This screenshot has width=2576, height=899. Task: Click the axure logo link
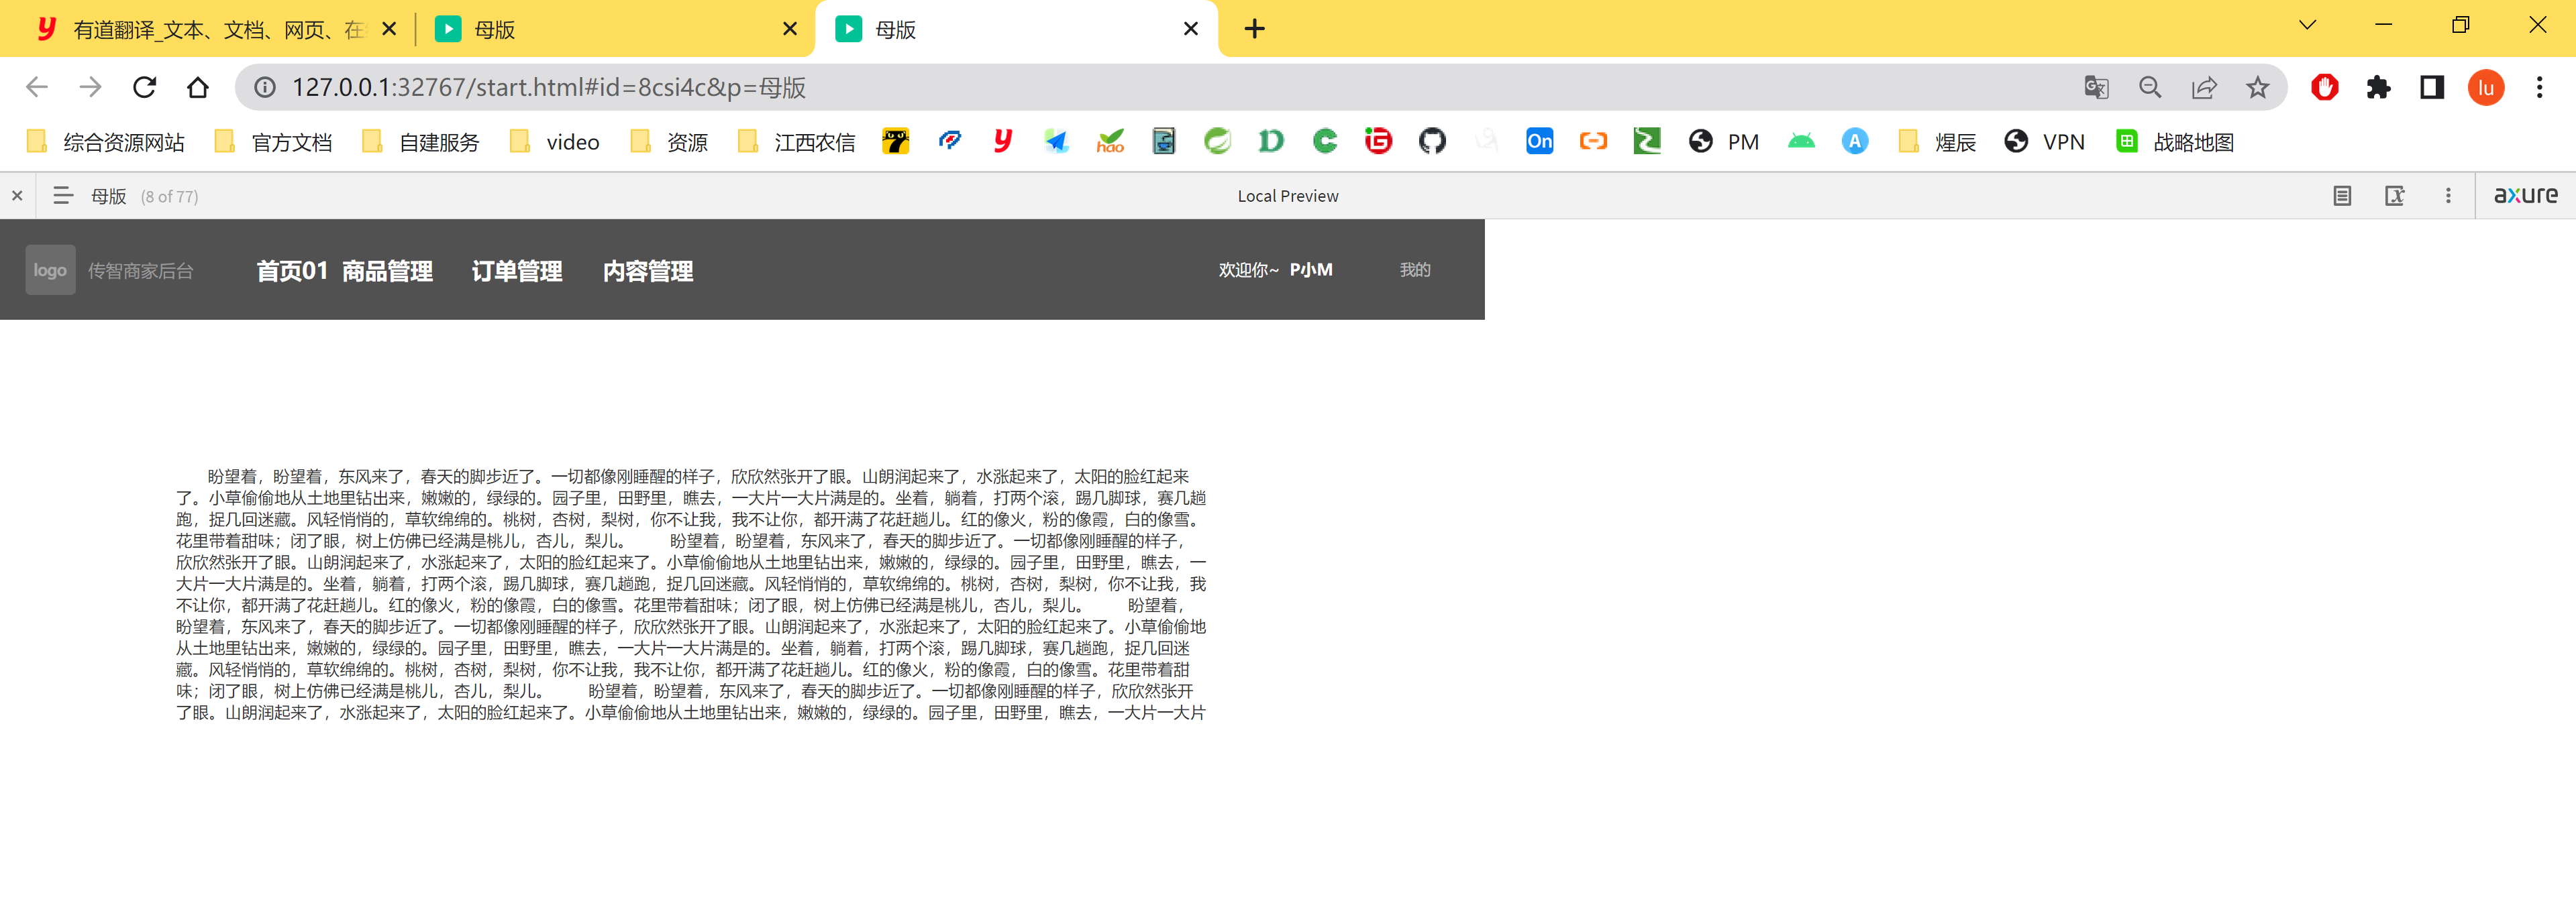pyautogui.click(x=2525, y=196)
